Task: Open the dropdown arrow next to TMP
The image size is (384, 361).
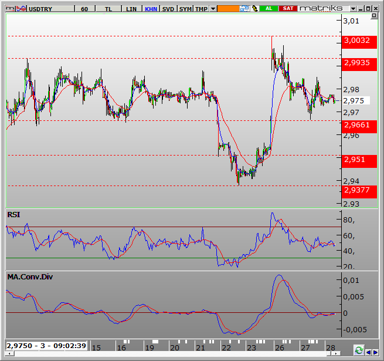Action: (213, 9)
